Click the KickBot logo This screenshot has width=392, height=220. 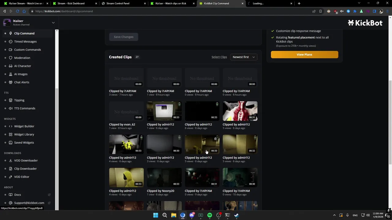click(x=365, y=23)
